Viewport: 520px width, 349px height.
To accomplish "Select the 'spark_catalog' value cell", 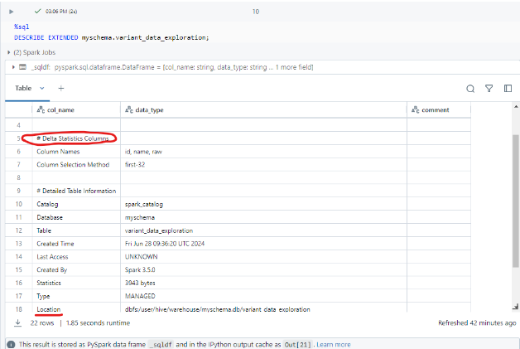I will 263,204.
